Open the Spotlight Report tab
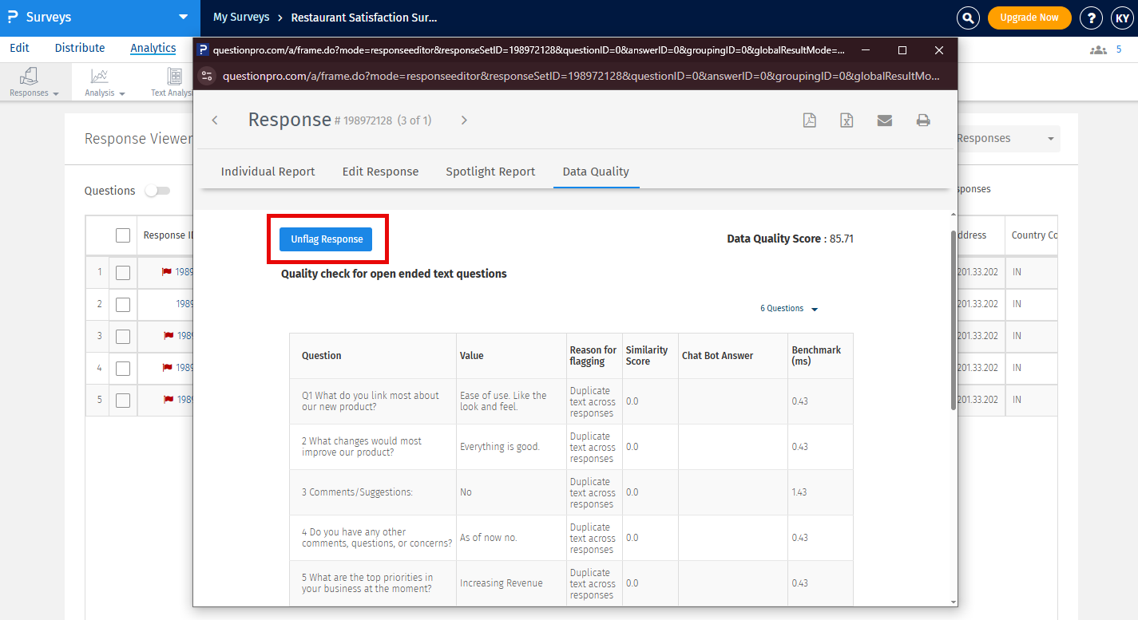This screenshot has height=620, width=1138. pos(490,172)
